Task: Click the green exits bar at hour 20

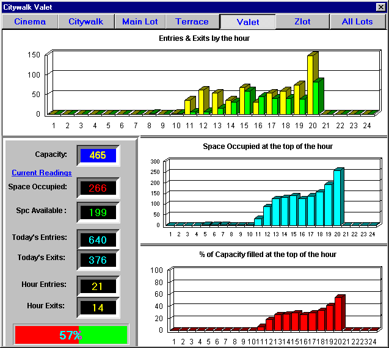Action: coord(316,98)
